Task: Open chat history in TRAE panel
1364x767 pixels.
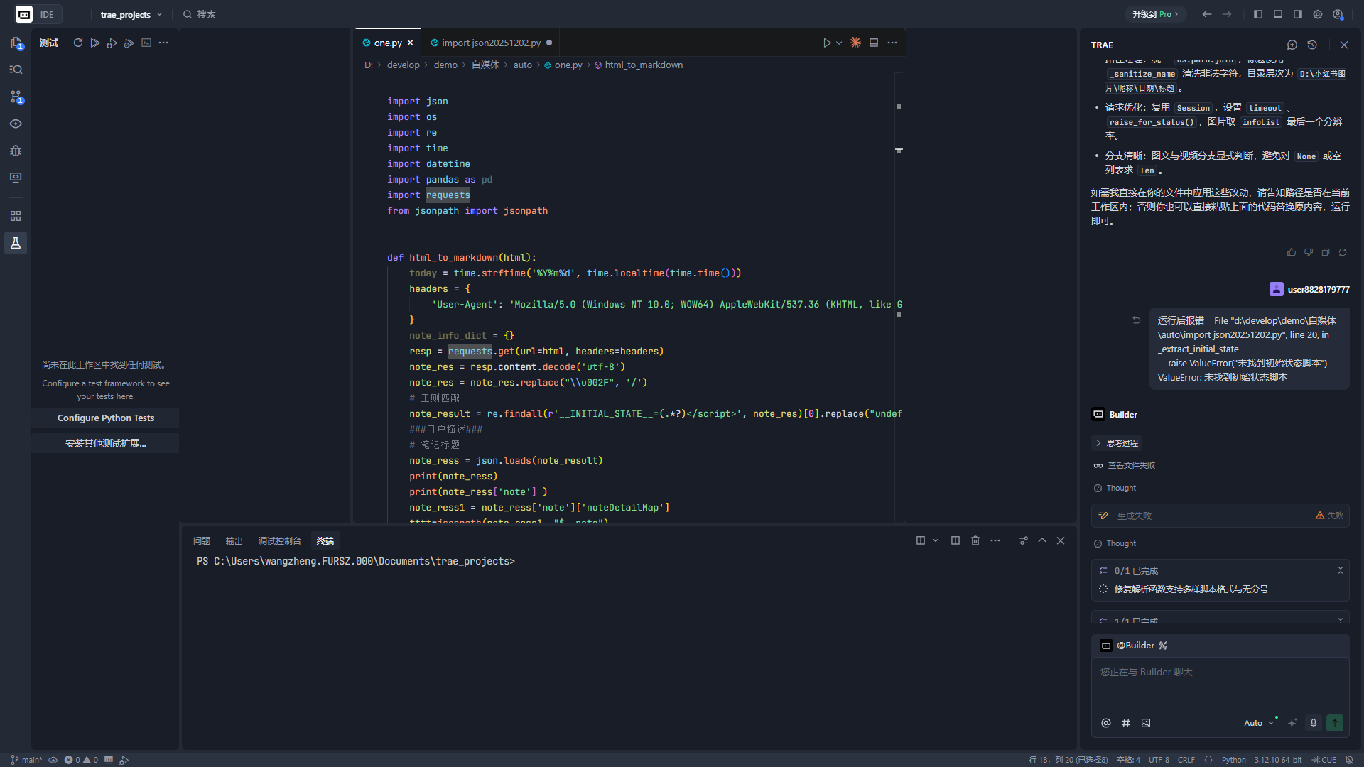Action: (x=1312, y=45)
